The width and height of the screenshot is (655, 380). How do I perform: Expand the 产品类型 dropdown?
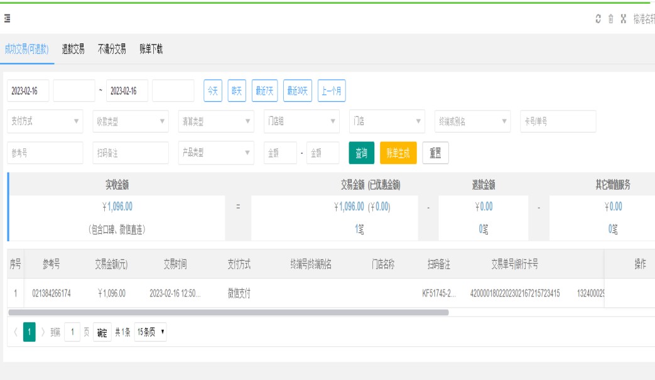[x=216, y=153]
